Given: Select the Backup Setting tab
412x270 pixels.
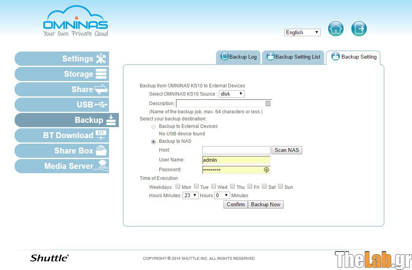Looking at the screenshot, I should click(353, 57).
